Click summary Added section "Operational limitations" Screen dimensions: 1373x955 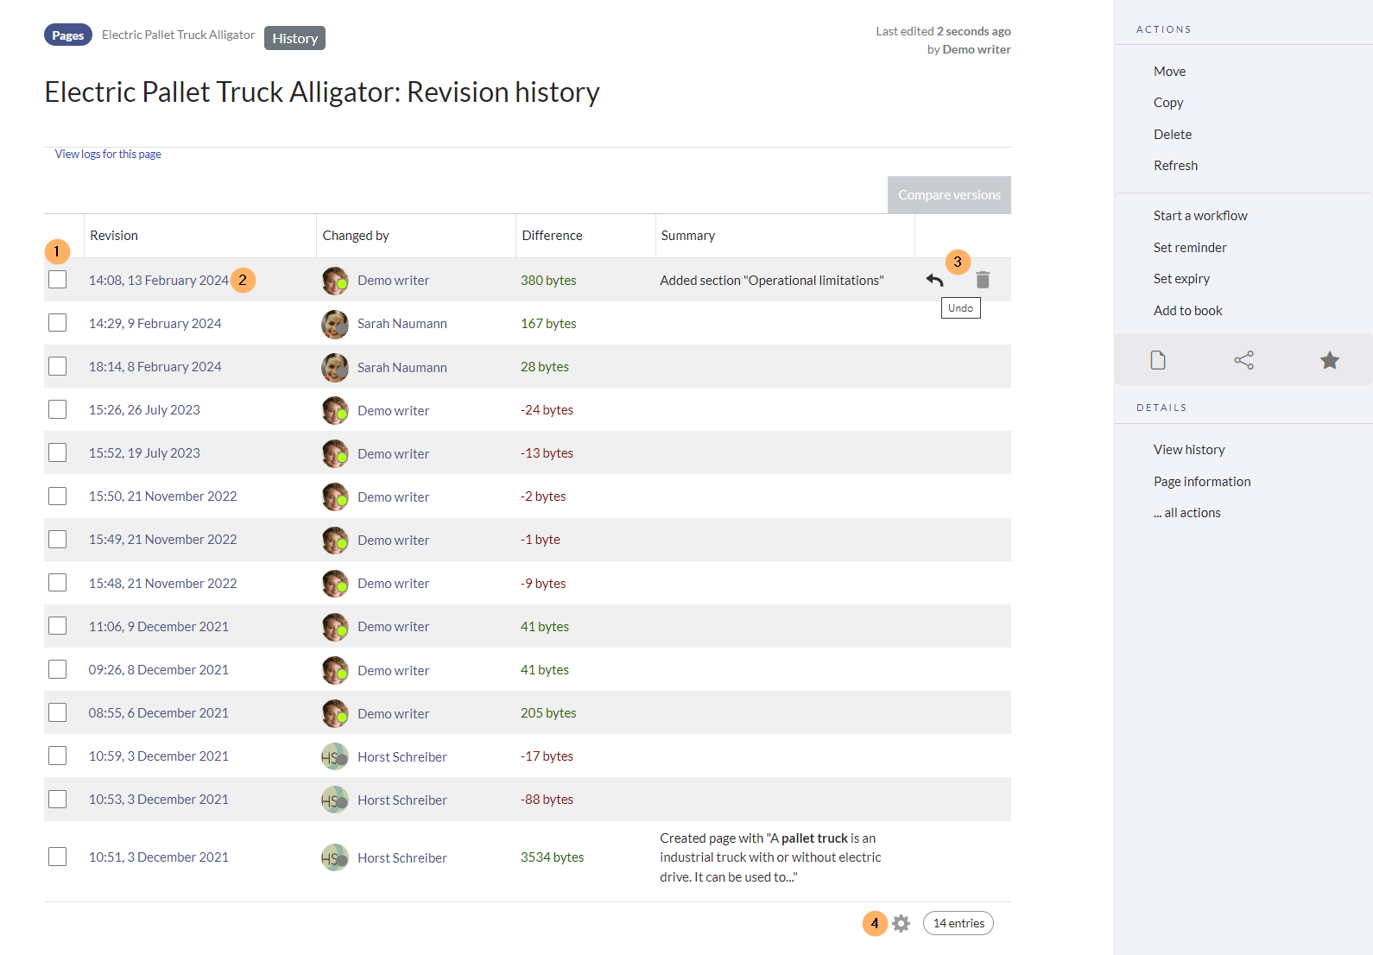coord(772,280)
